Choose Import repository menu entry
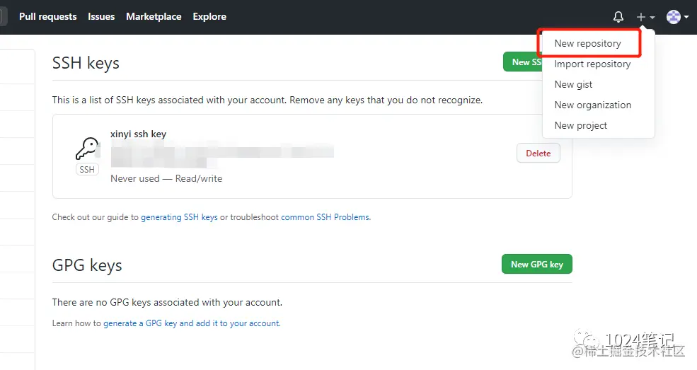The width and height of the screenshot is (697, 370). click(x=592, y=64)
